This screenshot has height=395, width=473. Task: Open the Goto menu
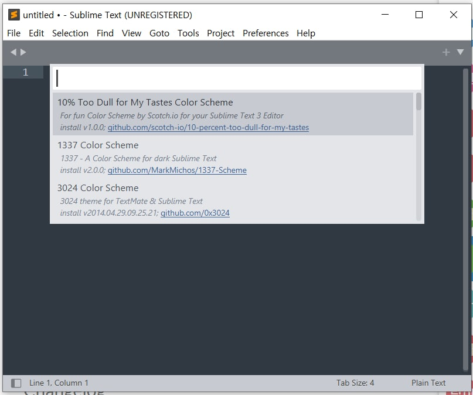tap(159, 33)
